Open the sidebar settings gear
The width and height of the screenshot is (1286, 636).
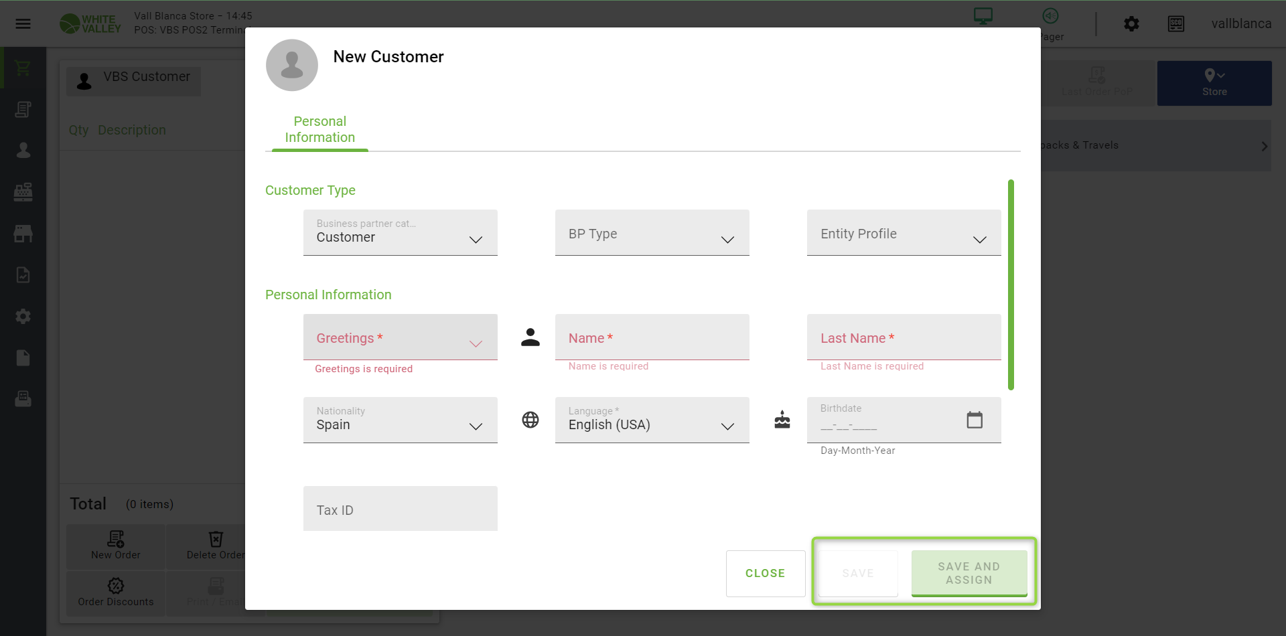pos(23,317)
